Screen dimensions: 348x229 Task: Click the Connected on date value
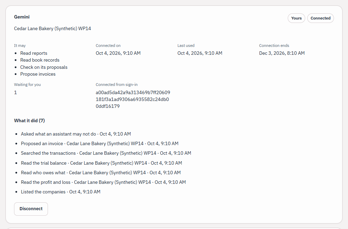click(x=118, y=53)
